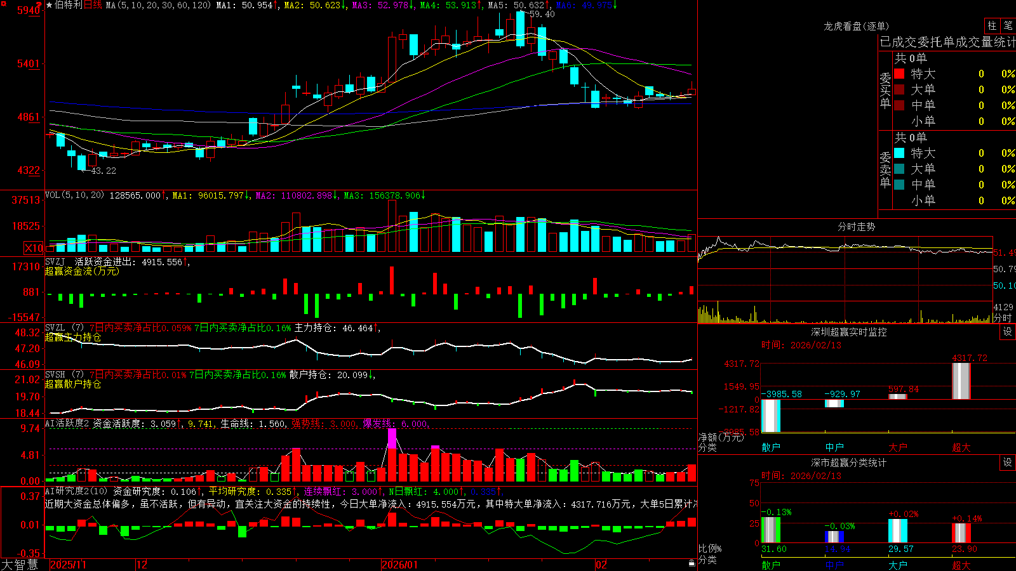This screenshot has height=571, width=1016.
Task: Click the blue 14.94 中户 bar in 分类统计
Action: pyautogui.click(x=834, y=537)
